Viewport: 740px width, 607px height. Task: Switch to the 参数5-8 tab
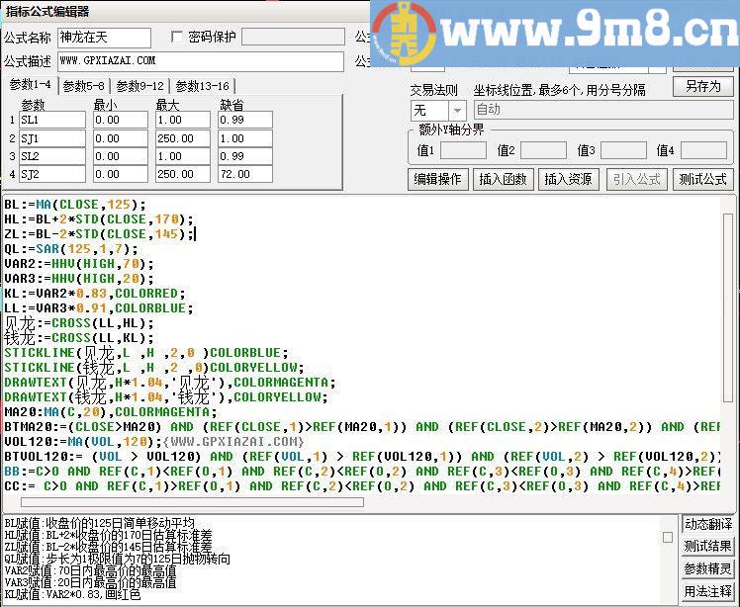[x=83, y=86]
